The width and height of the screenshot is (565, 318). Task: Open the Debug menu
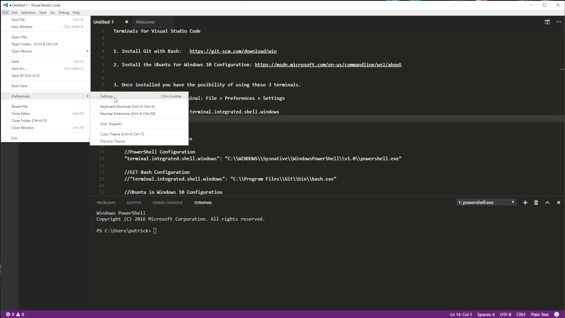pos(64,13)
